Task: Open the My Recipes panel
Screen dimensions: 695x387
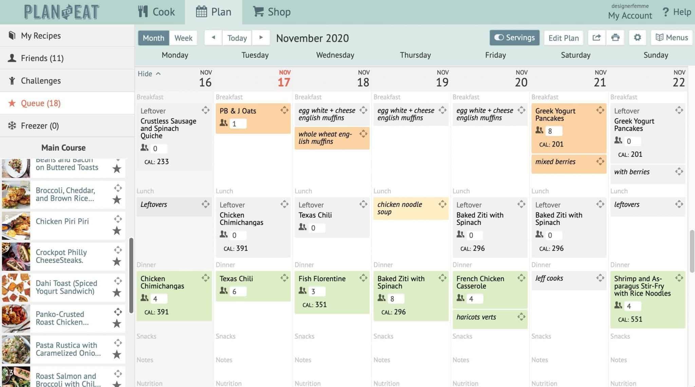Action: tap(41, 36)
